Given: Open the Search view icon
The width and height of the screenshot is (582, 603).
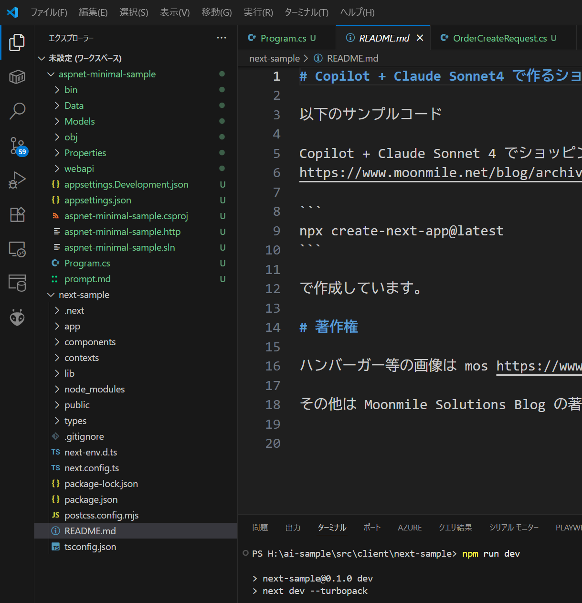Looking at the screenshot, I should click(17, 111).
